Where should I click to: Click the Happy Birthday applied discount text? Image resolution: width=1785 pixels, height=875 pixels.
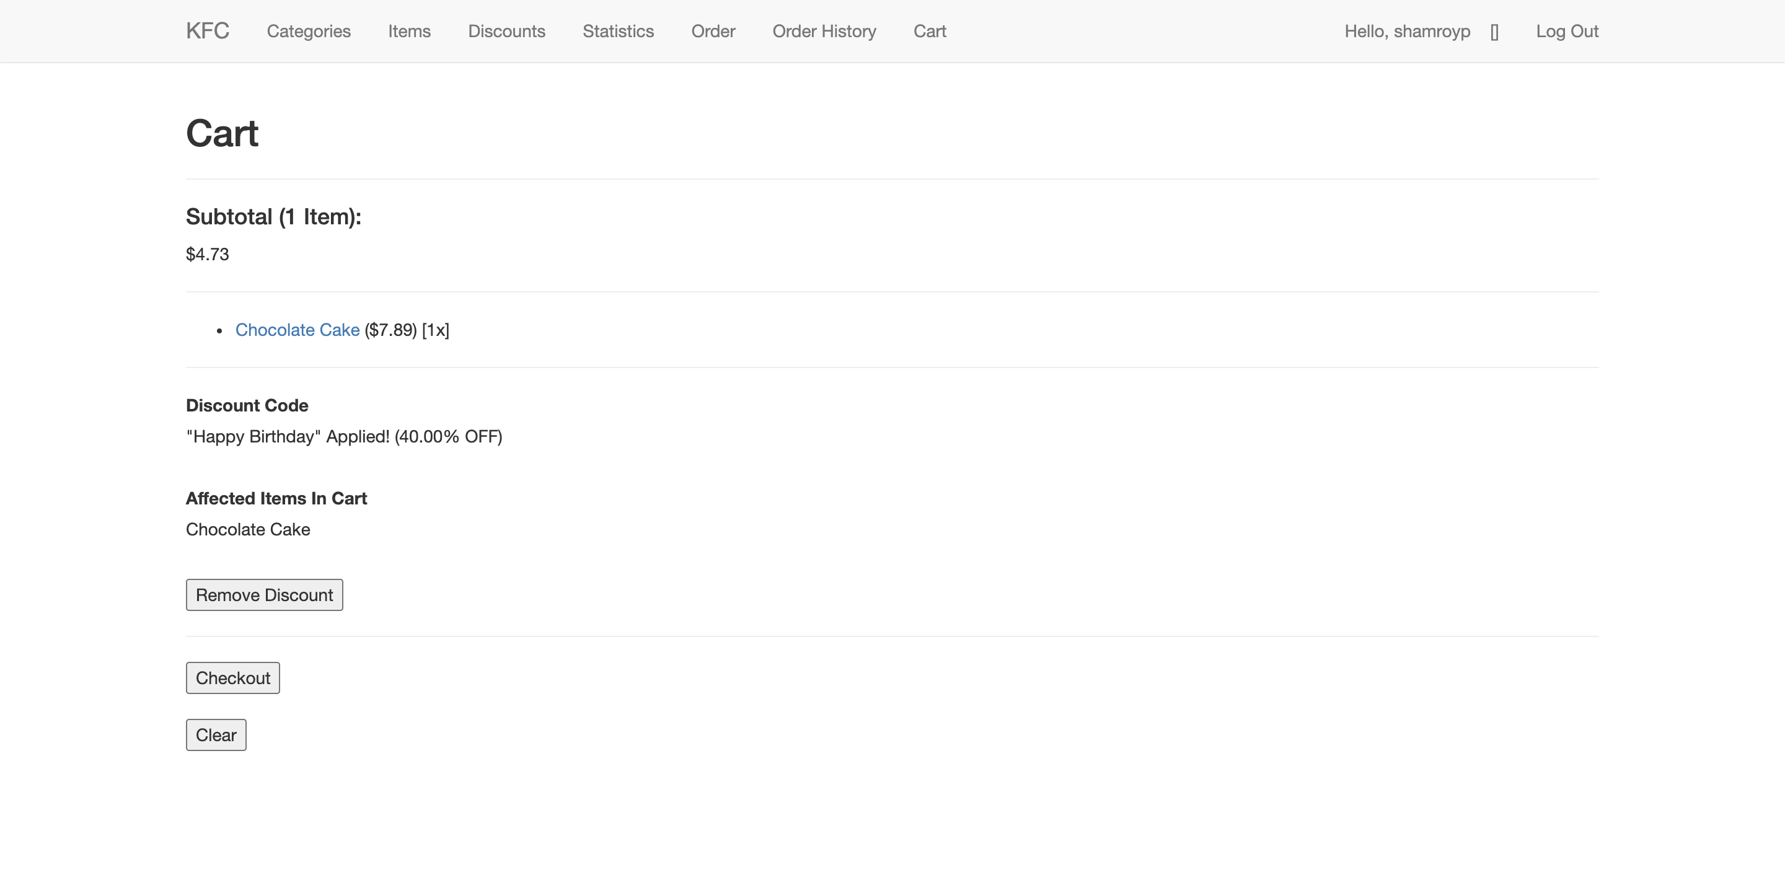click(x=344, y=436)
